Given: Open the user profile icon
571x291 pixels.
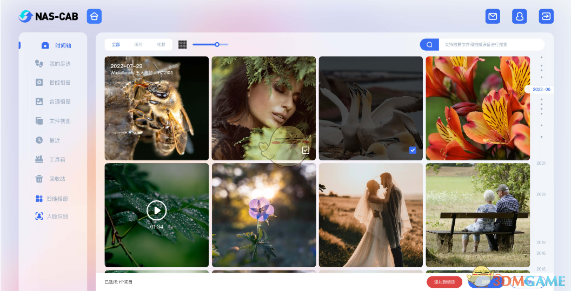Looking at the screenshot, I should coord(520,16).
